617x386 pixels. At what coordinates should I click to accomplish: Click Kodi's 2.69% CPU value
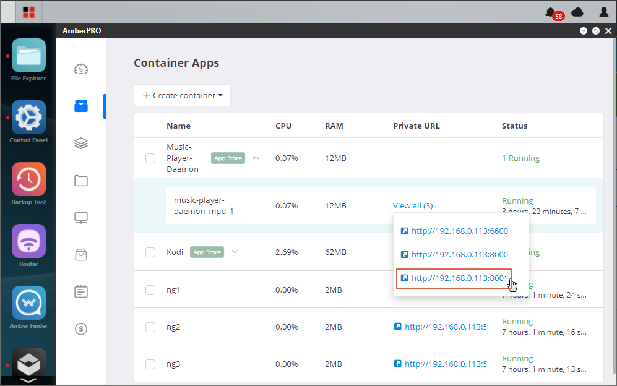point(287,252)
